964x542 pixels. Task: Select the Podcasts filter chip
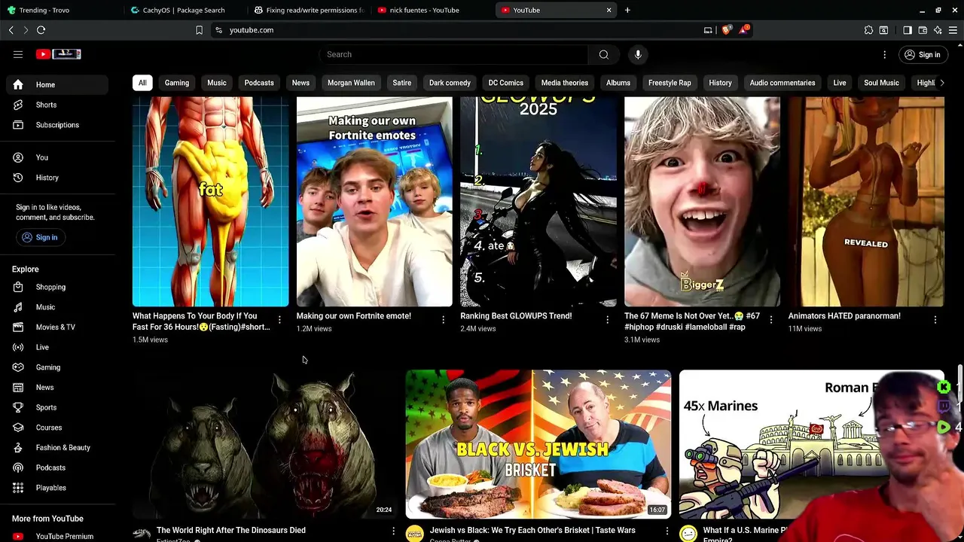coord(259,83)
